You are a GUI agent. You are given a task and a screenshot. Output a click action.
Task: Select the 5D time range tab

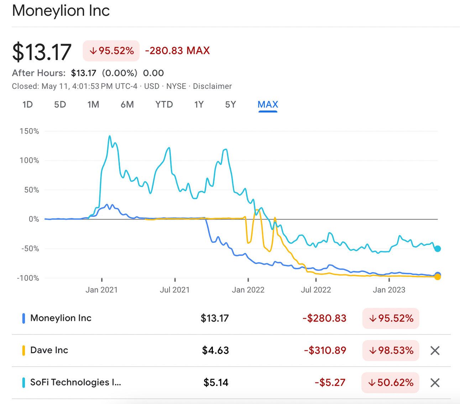click(60, 104)
